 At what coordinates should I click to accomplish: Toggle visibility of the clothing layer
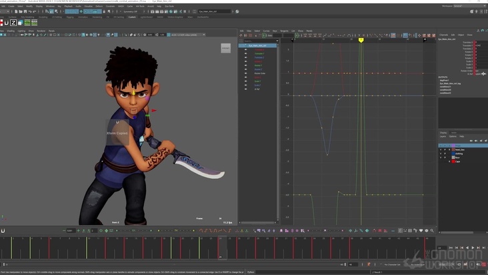[441, 153]
